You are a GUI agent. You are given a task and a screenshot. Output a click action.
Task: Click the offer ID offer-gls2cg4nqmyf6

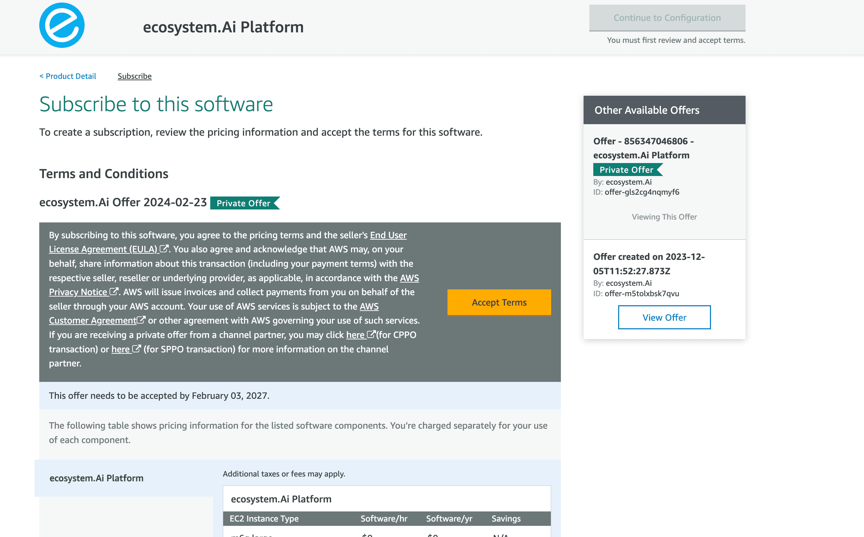pos(642,192)
